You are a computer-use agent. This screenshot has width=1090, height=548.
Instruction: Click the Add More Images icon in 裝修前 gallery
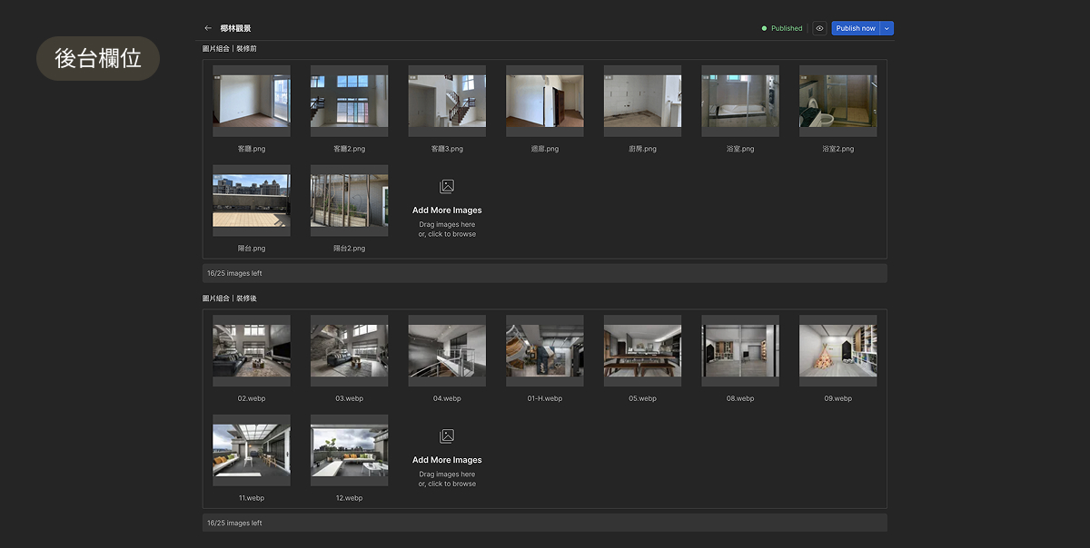click(x=447, y=187)
